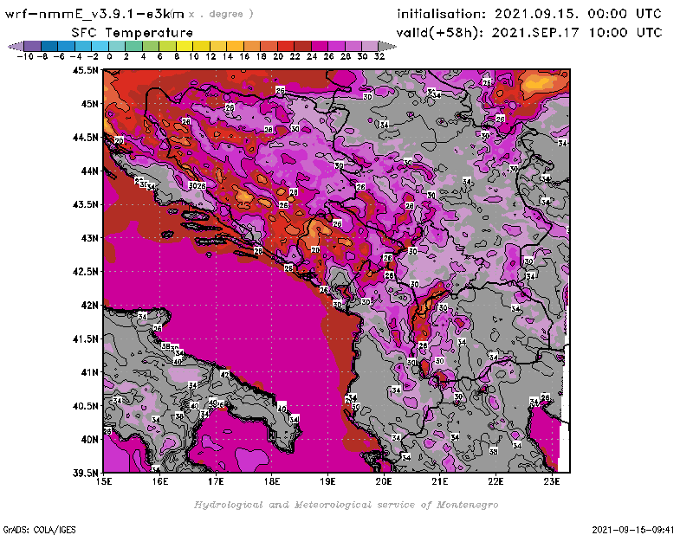Click the '22E' longitude label
The height and width of the screenshot is (535, 693).
pyautogui.click(x=495, y=481)
